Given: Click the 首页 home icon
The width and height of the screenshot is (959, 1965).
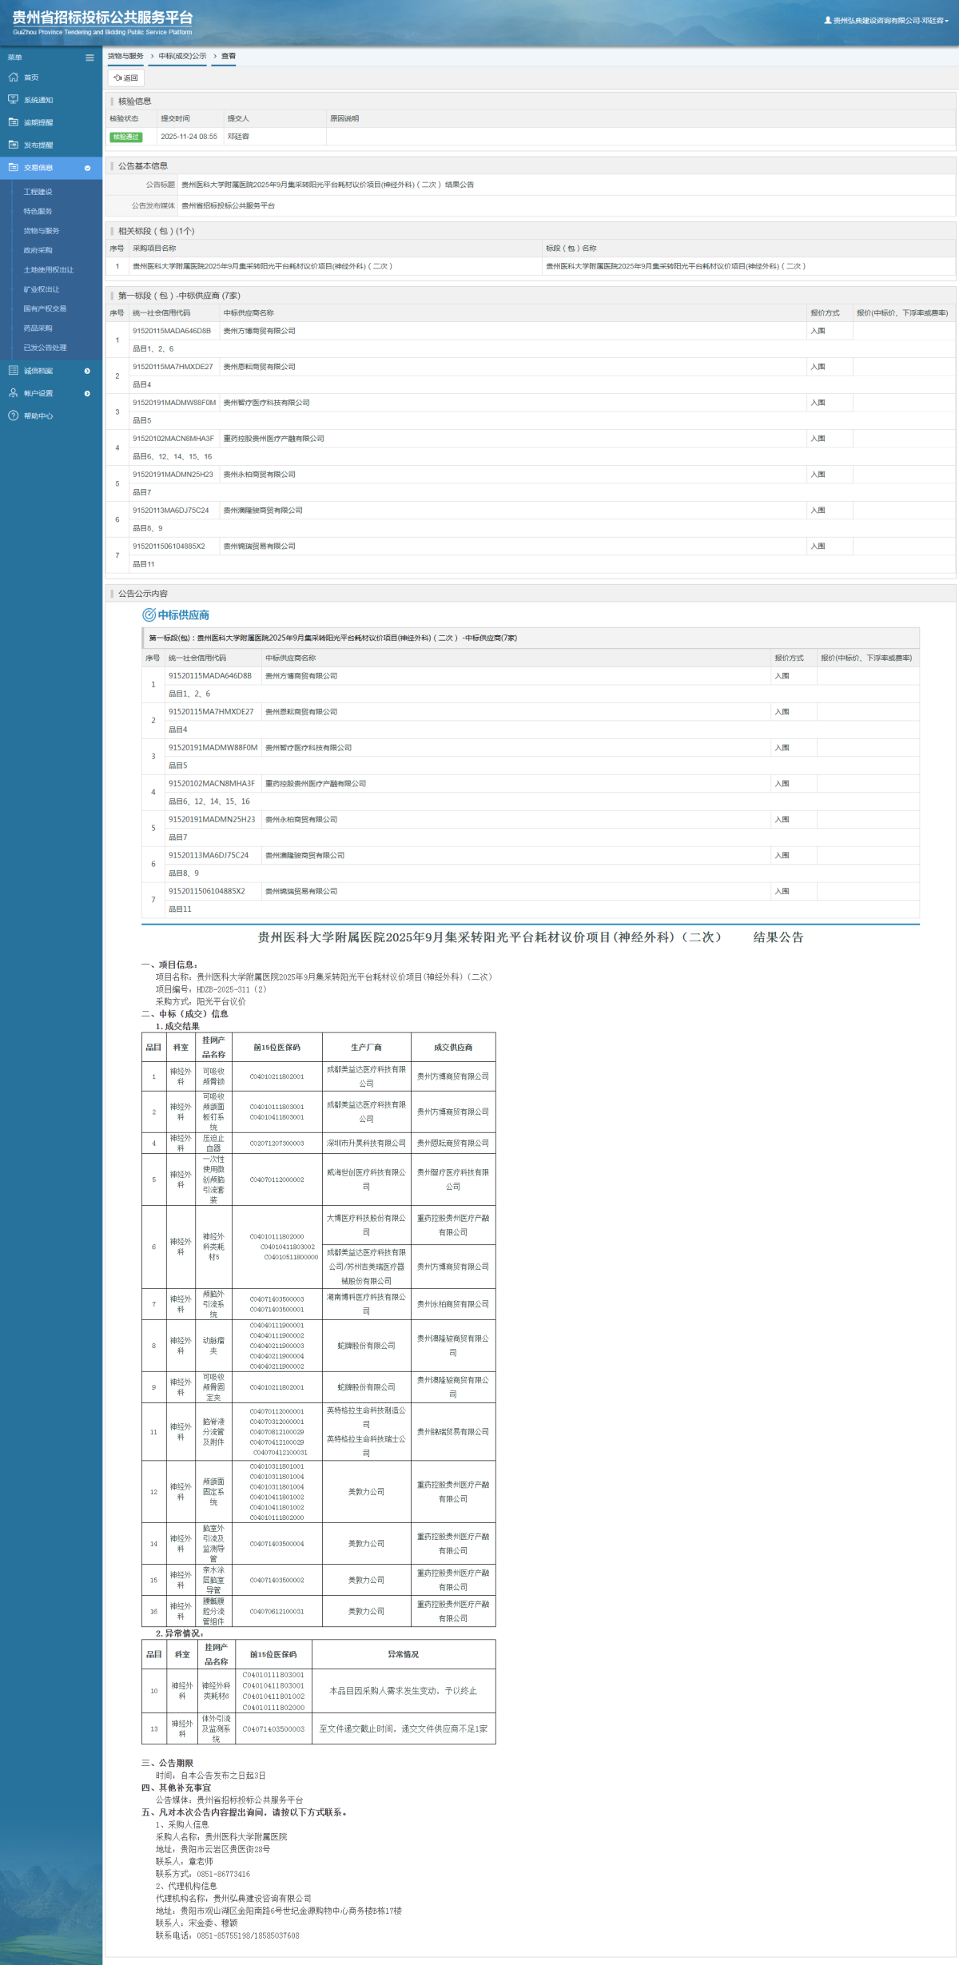Looking at the screenshot, I should pos(13,78).
